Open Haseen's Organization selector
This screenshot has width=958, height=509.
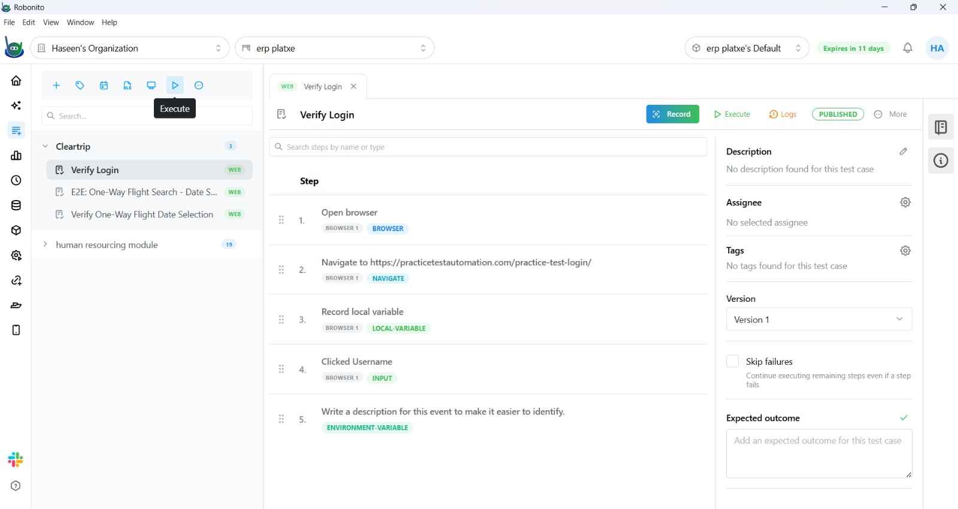[130, 48]
